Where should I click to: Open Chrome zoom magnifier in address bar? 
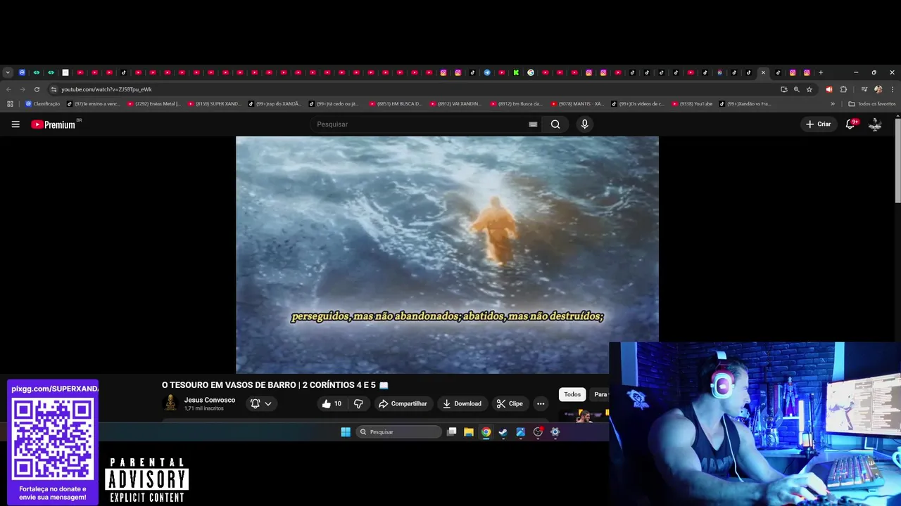click(796, 89)
